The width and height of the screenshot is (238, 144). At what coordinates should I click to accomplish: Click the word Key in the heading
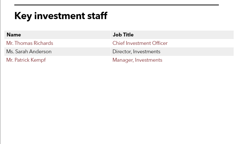[x=23, y=16]
